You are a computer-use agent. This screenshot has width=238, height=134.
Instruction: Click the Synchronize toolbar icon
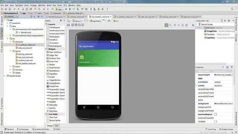pos(10,9)
